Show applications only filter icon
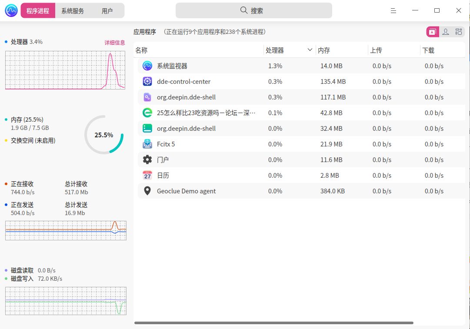This screenshot has width=470, height=329. pyautogui.click(x=433, y=32)
